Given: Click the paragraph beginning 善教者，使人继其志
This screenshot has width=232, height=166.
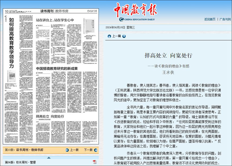Looking at the screenshot, I should point(167,93).
